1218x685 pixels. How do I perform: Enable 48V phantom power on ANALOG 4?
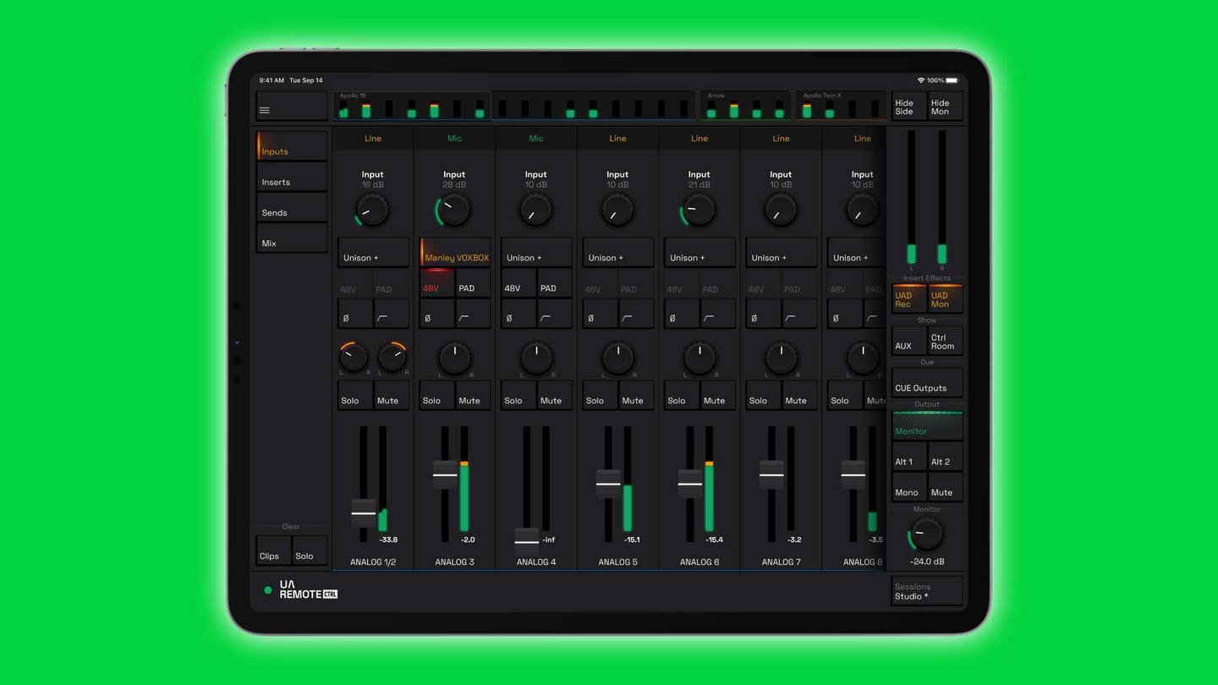point(517,288)
